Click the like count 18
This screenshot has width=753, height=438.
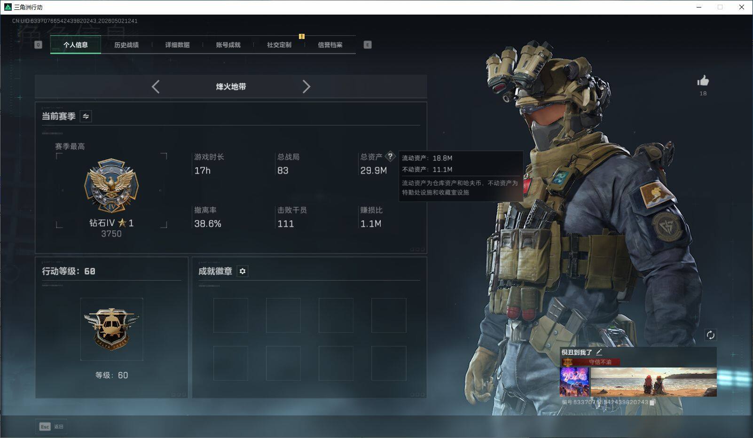(x=703, y=94)
